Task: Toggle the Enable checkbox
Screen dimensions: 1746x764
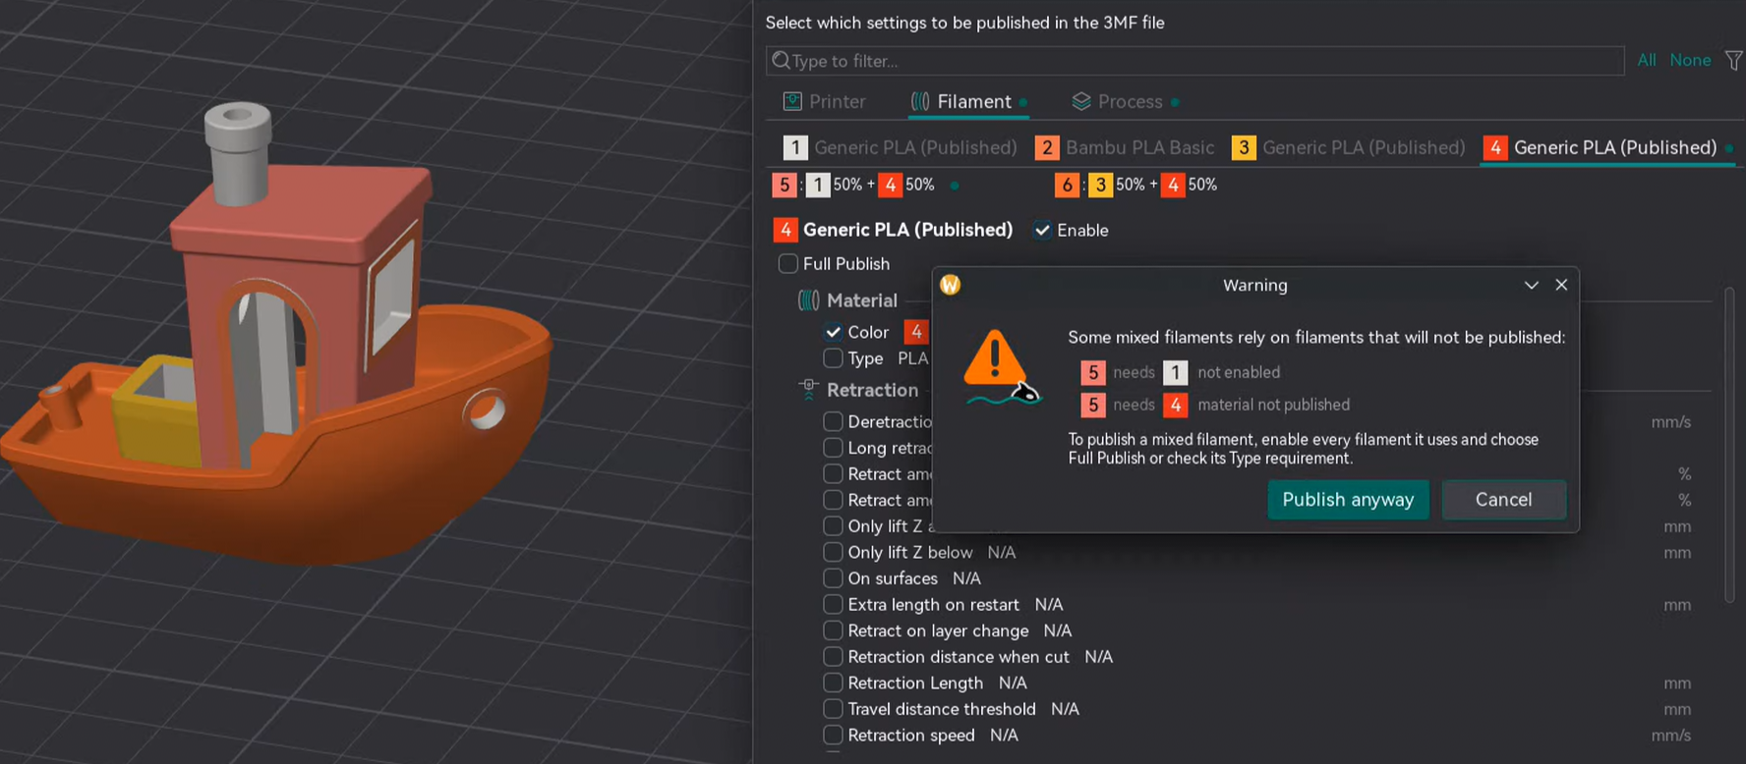Action: click(1042, 230)
